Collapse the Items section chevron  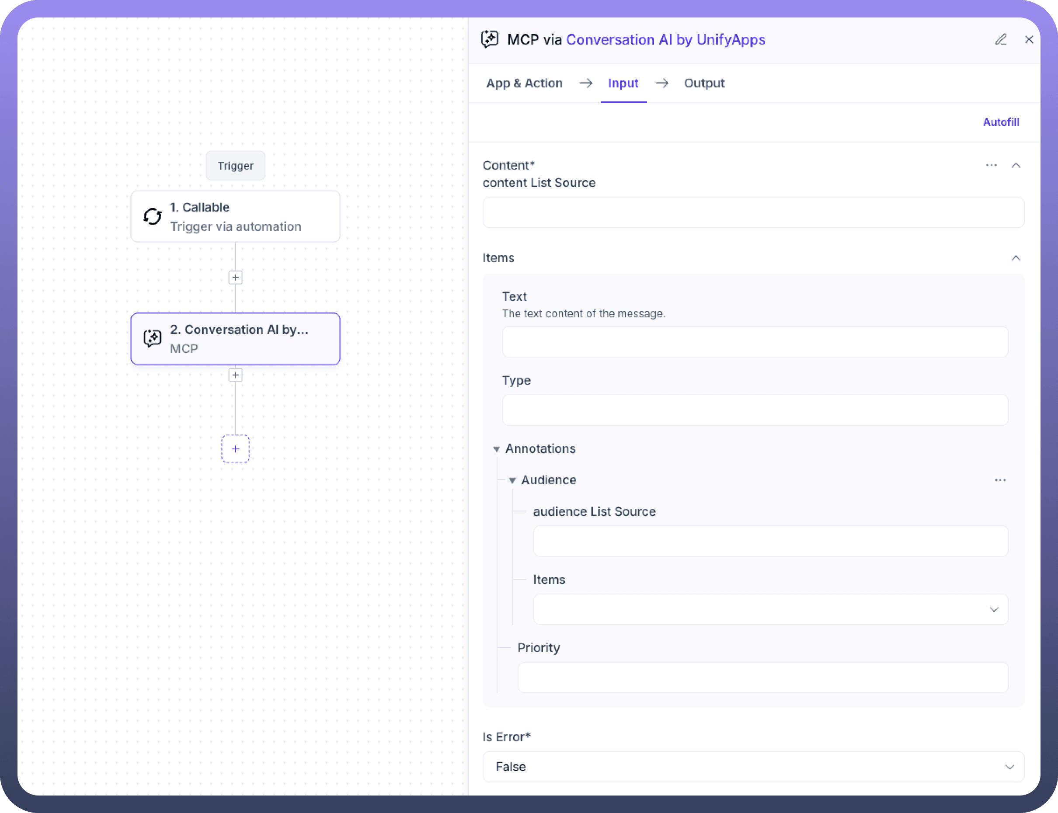coord(1016,258)
